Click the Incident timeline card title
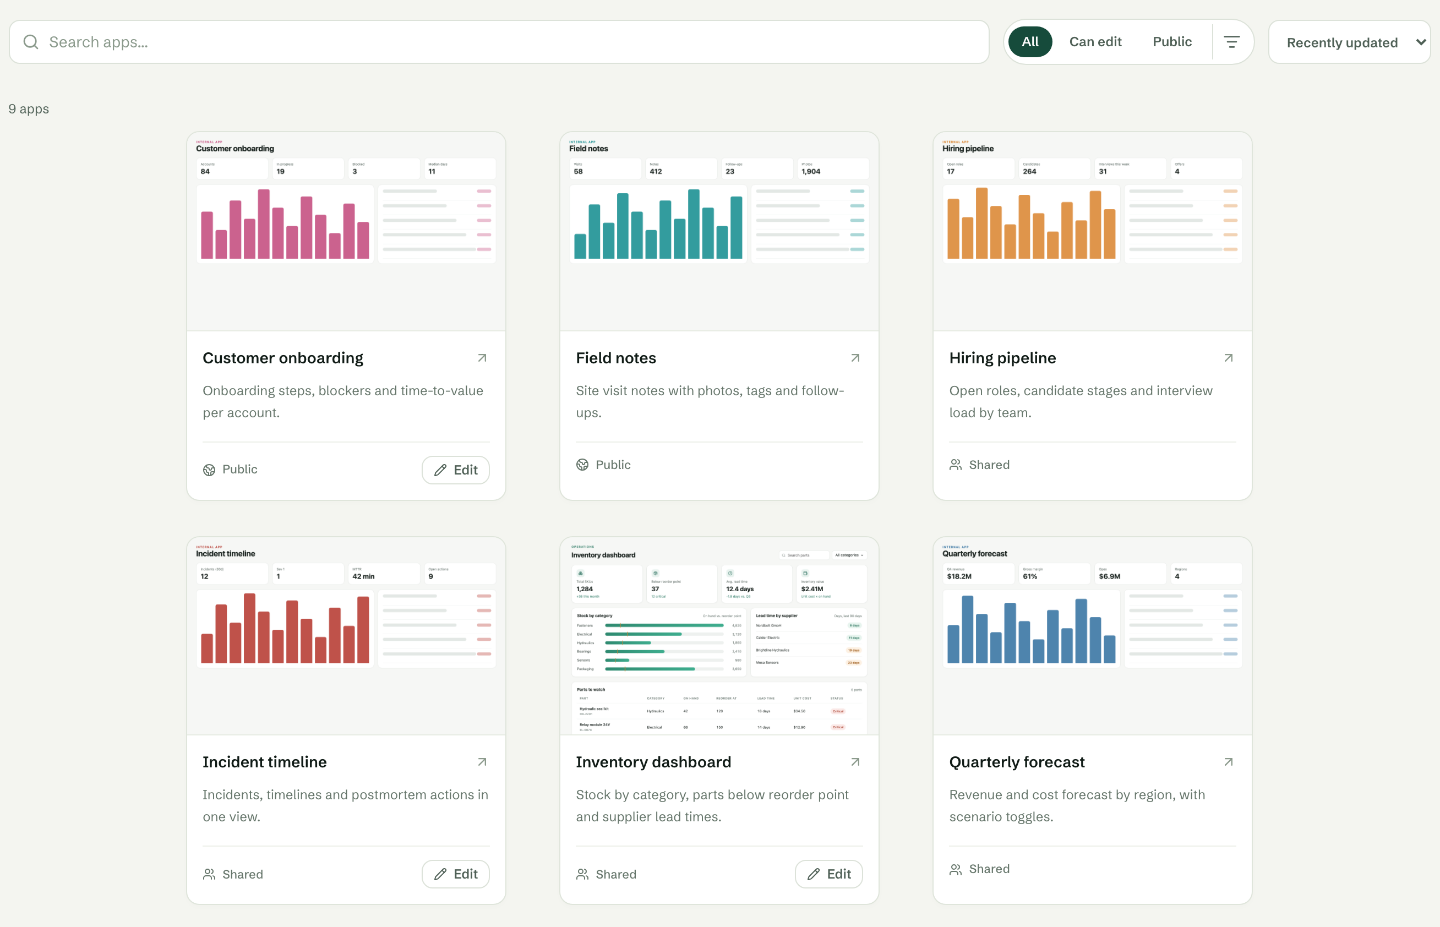The image size is (1440, 927). coord(265,762)
